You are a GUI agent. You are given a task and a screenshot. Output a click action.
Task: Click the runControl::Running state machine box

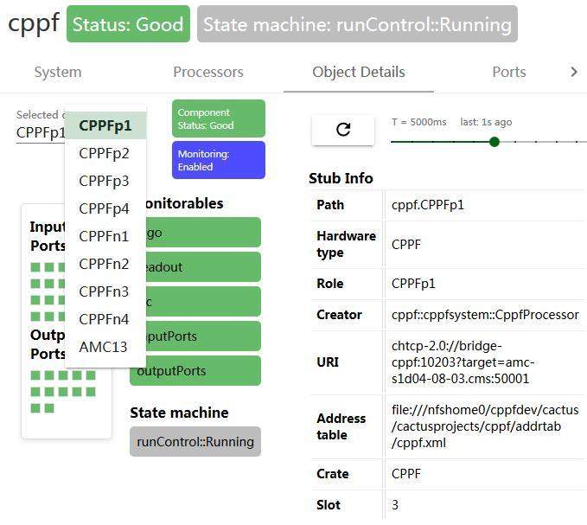coord(195,441)
